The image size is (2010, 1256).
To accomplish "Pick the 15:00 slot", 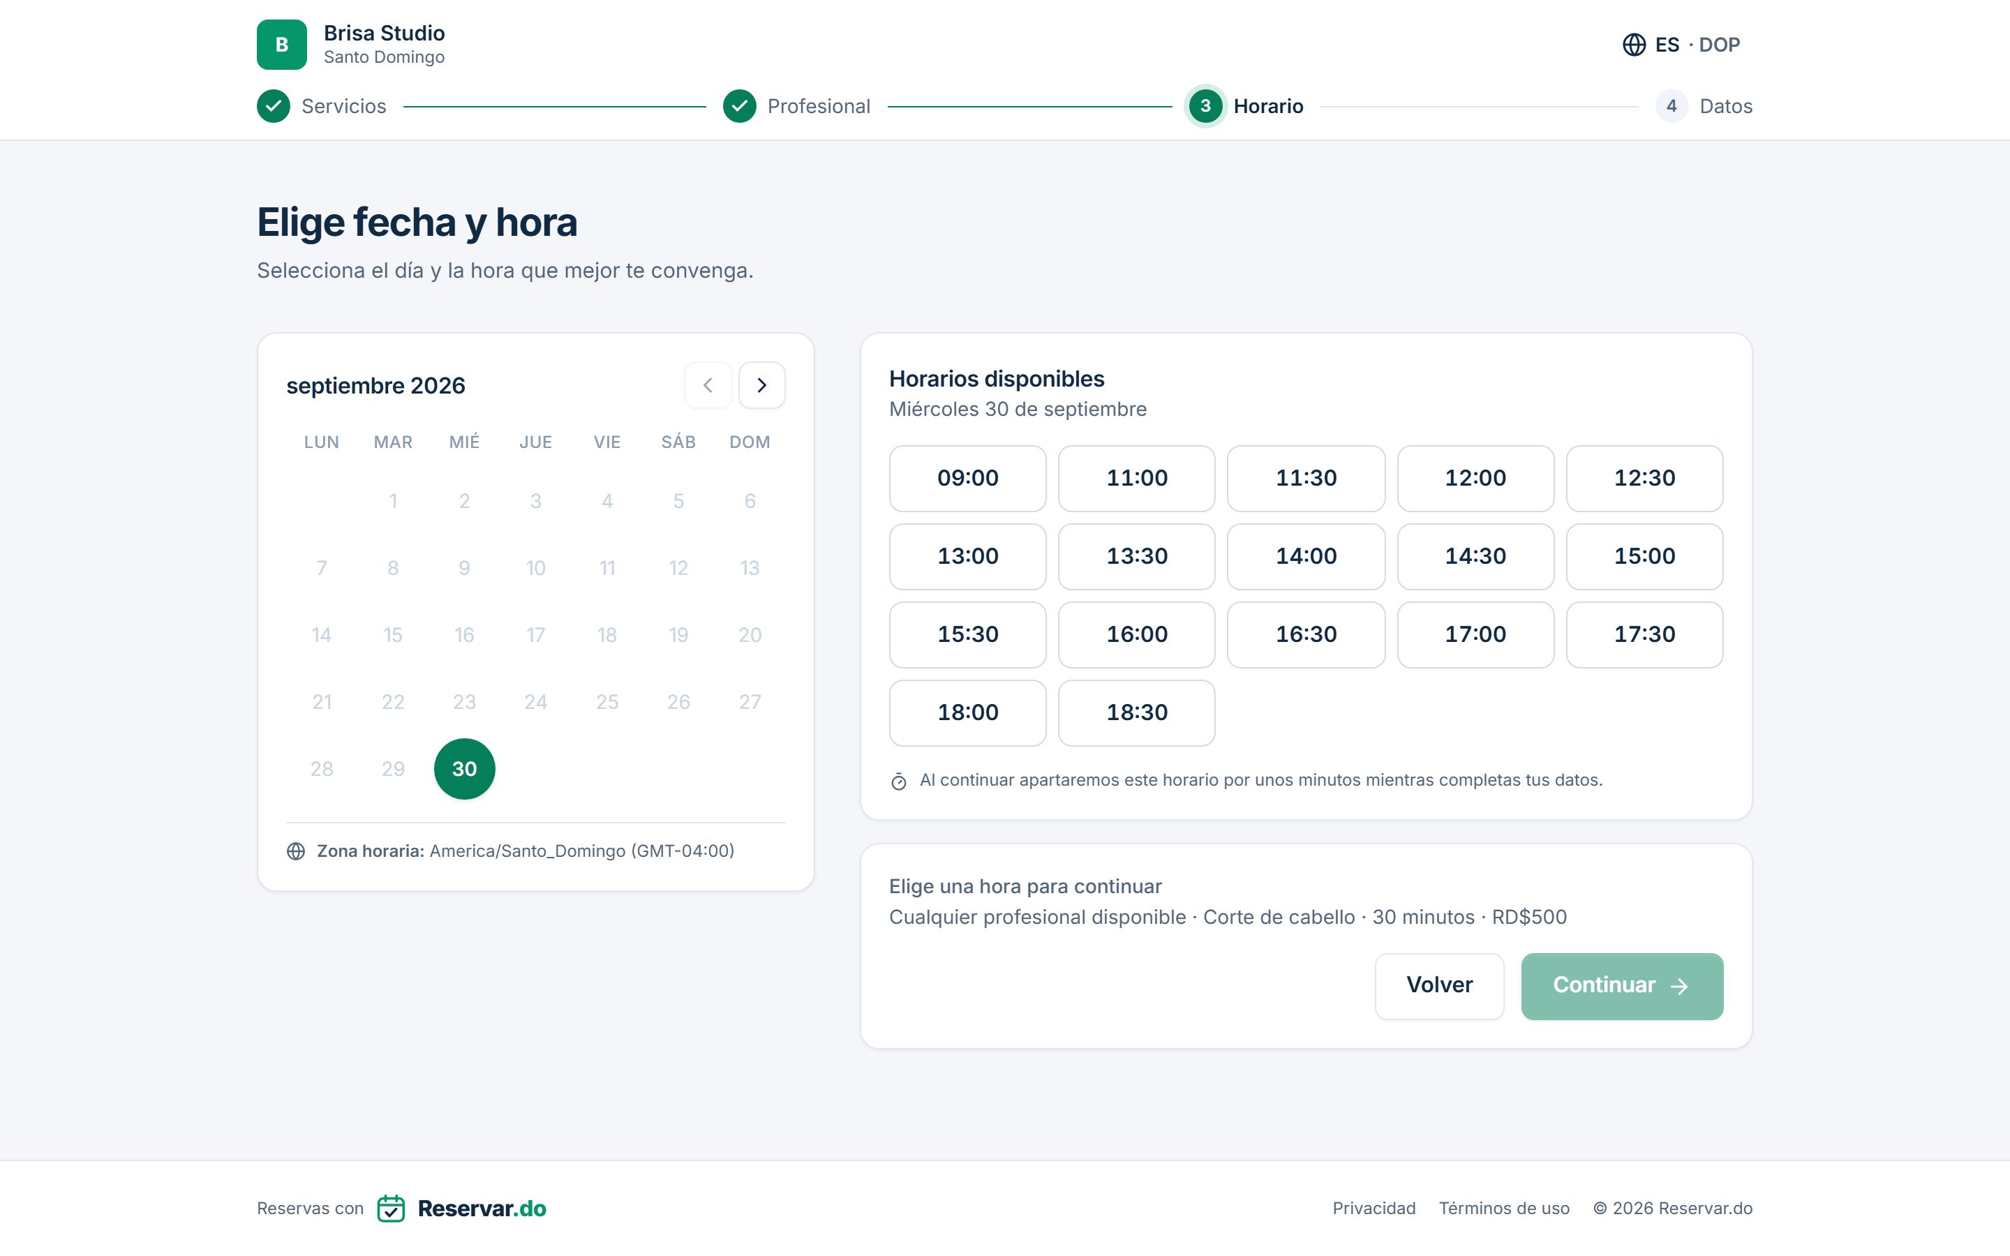I will [1644, 557].
